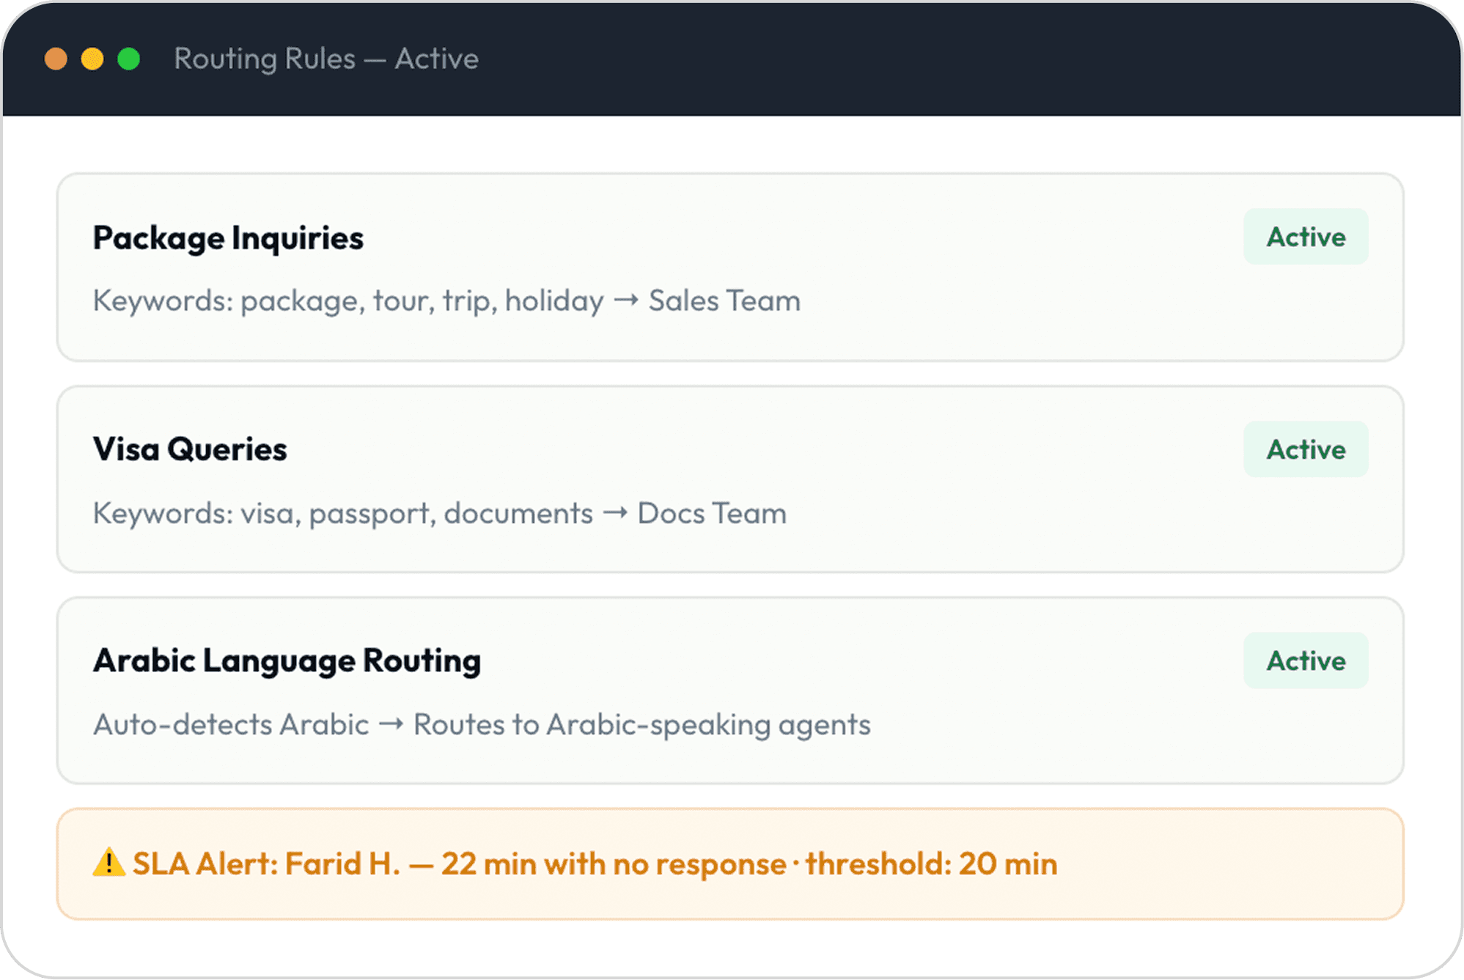Select the Visa Queries keywords description

pyautogui.click(x=440, y=514)
